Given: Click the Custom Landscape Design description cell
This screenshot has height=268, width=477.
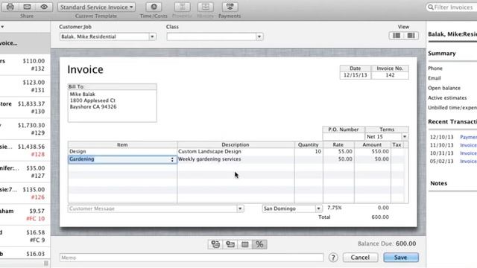Looking at the screenshot, I should click(236, 151).
